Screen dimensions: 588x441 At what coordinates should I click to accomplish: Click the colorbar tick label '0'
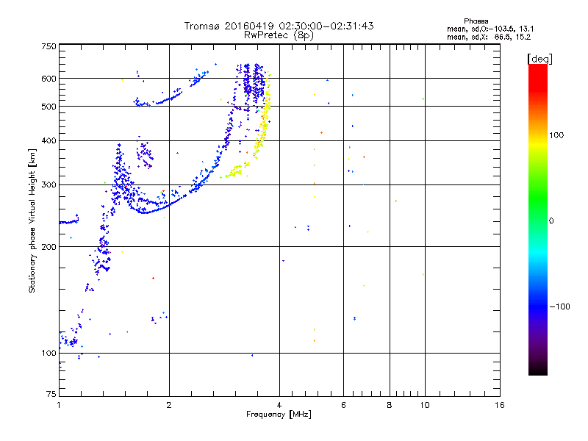point(551,221)
